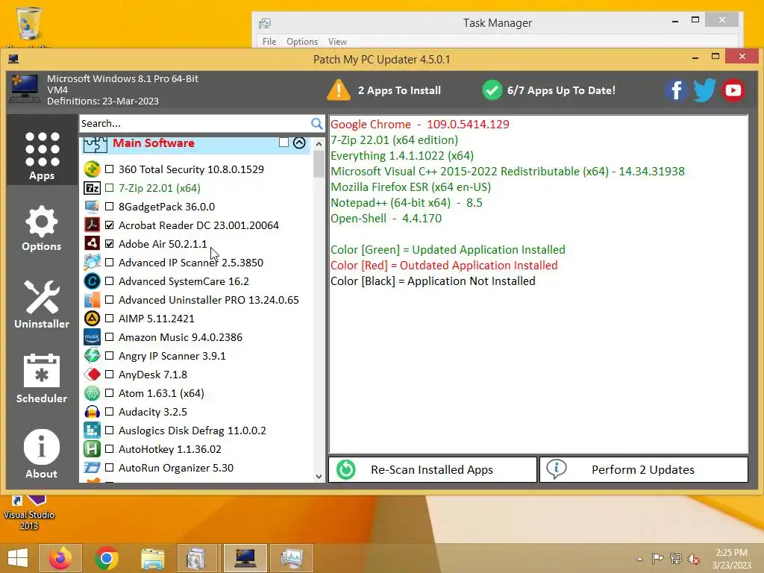The height and width of the screenshot is (573, 764).
Task: Open the About info section
Action: coord(42,454)
